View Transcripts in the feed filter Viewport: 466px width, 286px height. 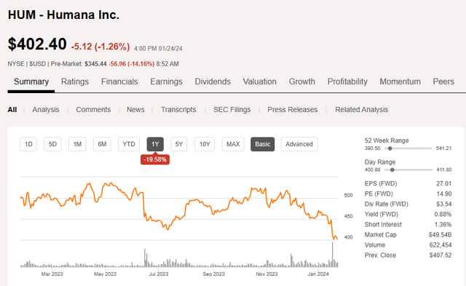178,110
